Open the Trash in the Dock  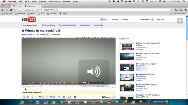167,102
